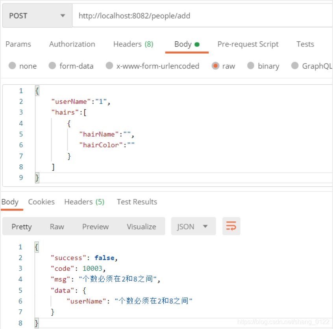Select the response Body tab
The width and height of the screenshot is (333, 329).
[x=10, y=202]
